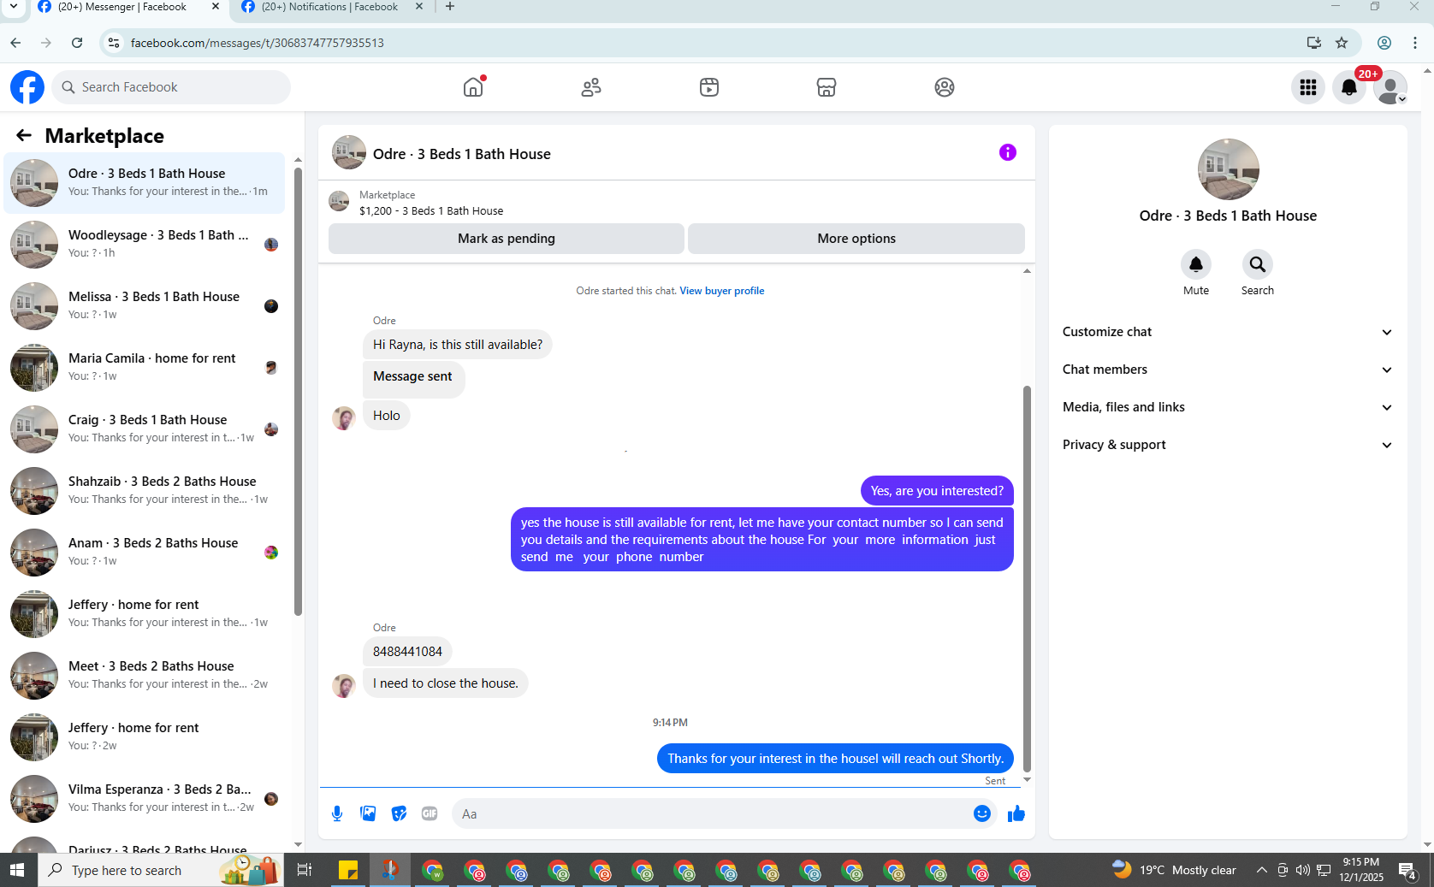The image size is (1434, 887).
Task: Open the 19°C Mostly clear weather widget
Action: click(x=1174, y=870)
